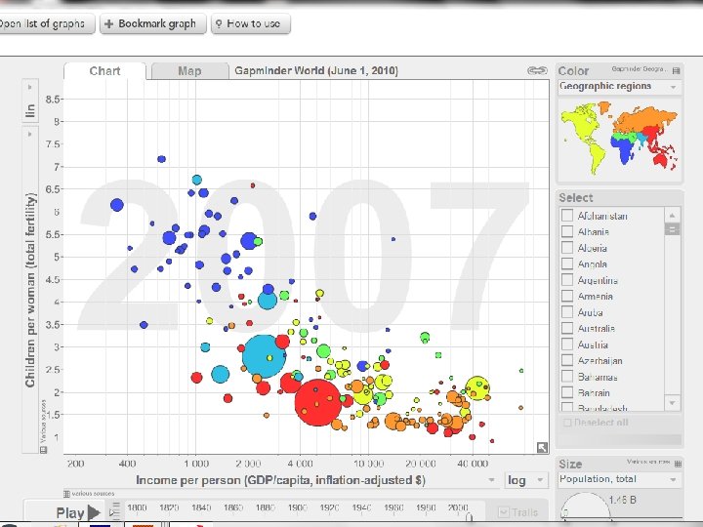The width and height of the screenshot is (703, 527).
Task: Click the country list scroll up arrow
Action: pos(672,215)
